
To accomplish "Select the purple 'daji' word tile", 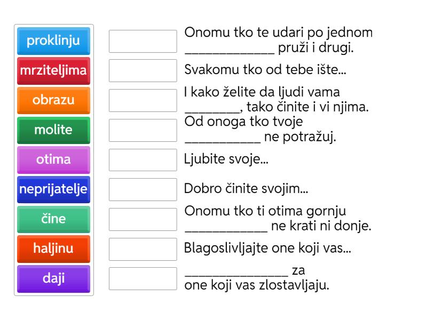I will click(53, 279).
